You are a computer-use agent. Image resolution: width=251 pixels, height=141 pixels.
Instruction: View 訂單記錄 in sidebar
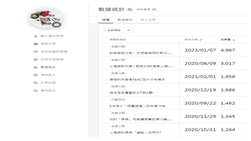coord(48,83)
